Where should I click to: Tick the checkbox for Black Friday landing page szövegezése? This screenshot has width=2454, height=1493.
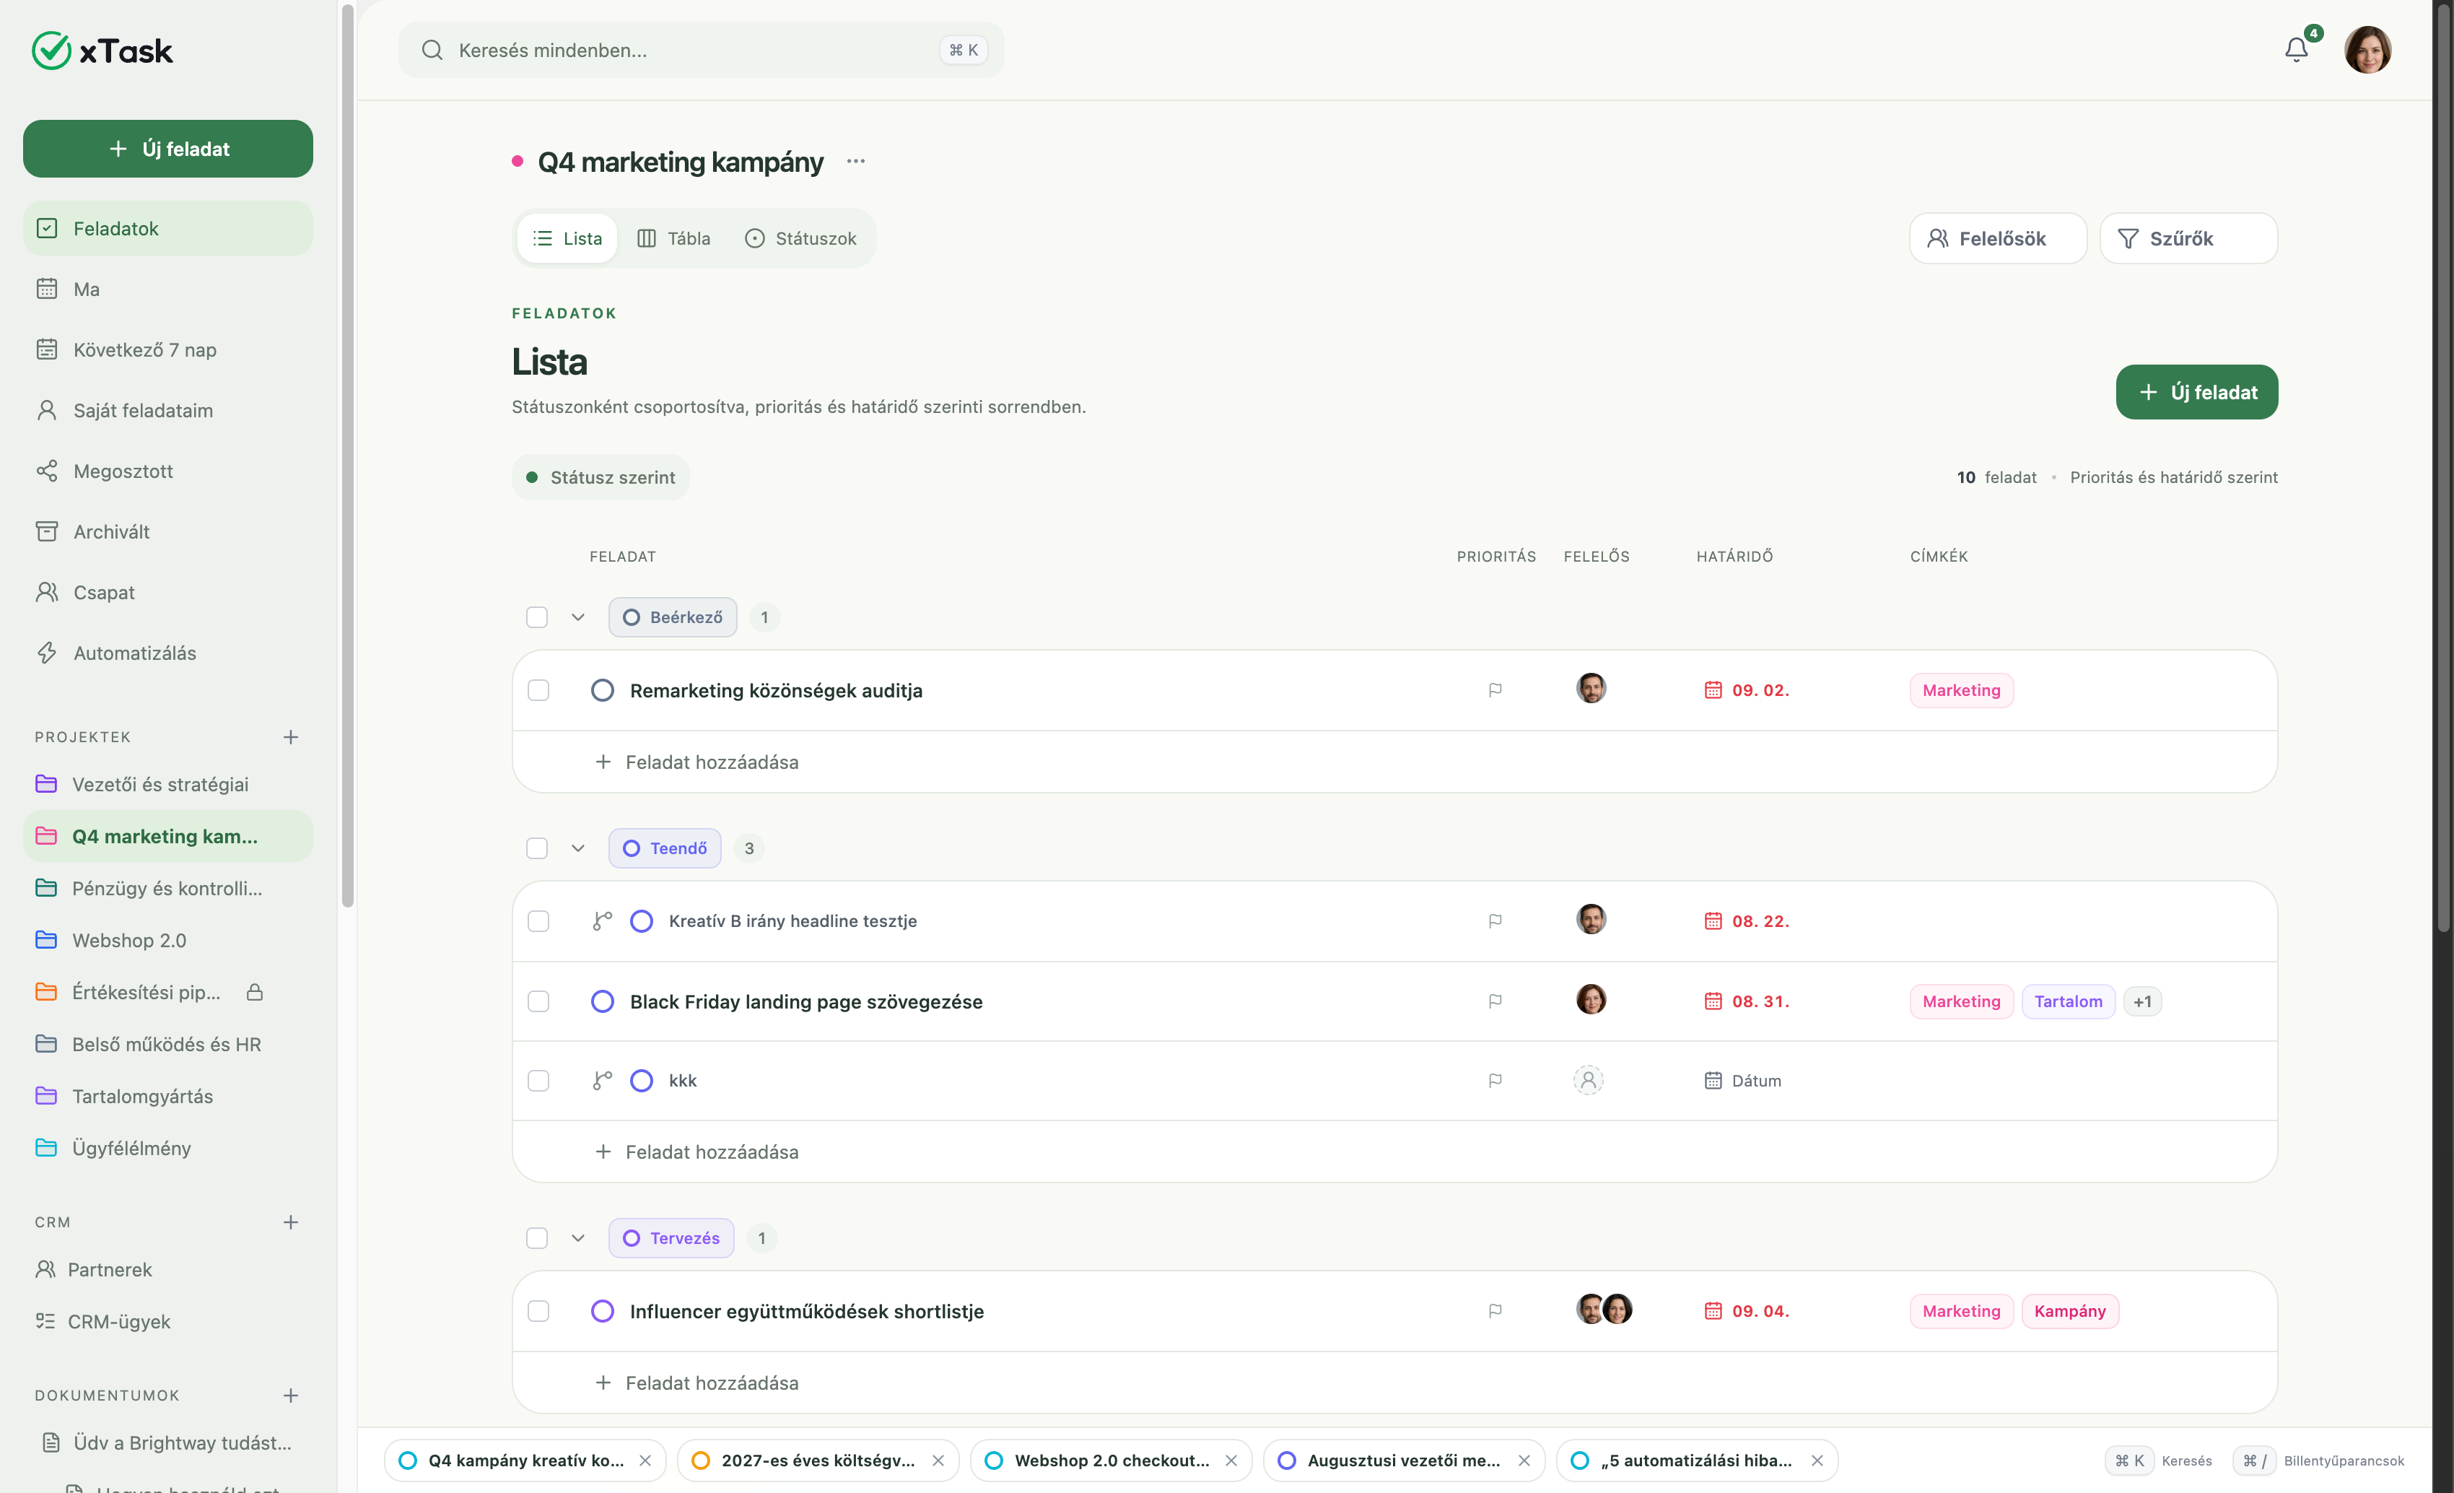click(x=539, y=1001)
